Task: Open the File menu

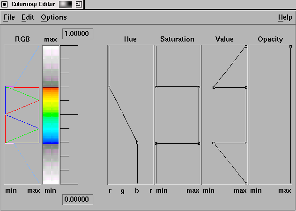Action: (x=9, y=17)
